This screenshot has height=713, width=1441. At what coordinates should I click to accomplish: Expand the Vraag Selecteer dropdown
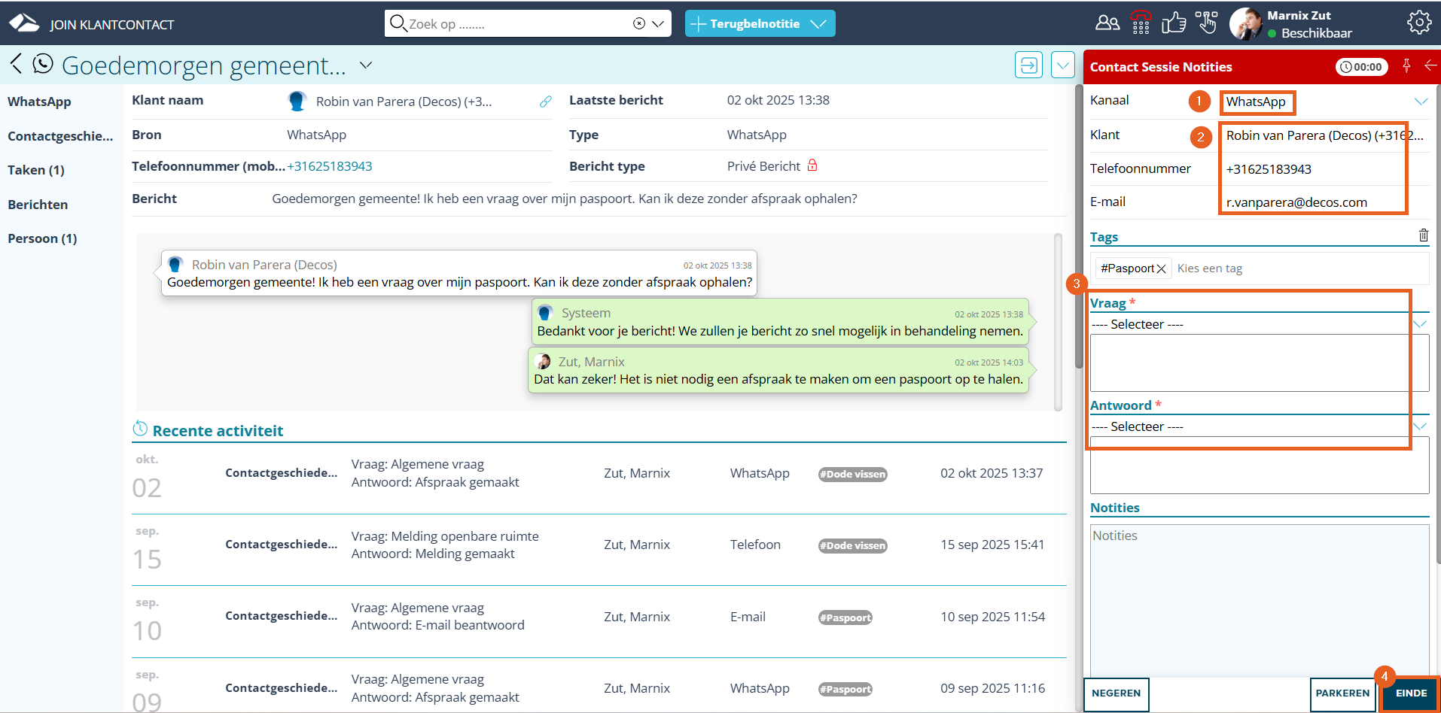(x=1420, y=324)
